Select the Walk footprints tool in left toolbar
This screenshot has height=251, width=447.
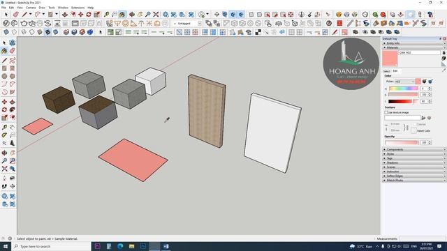click(x=4, y=186)
